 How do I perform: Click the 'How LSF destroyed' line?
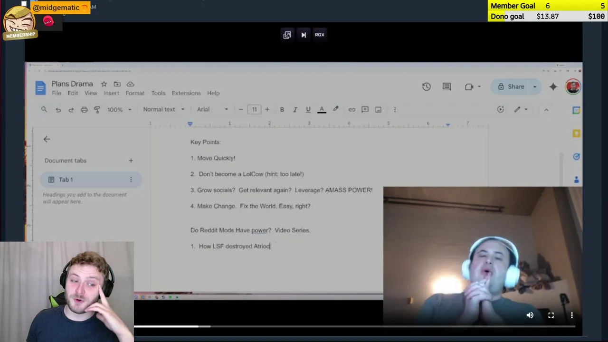click(x=230, y=246)
